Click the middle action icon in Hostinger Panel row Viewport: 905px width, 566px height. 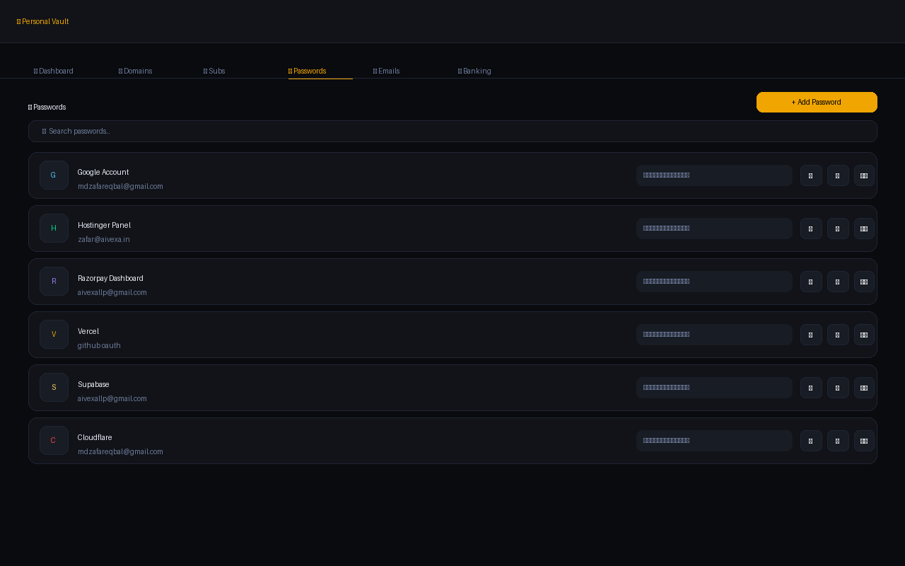(x=838, y=229)
